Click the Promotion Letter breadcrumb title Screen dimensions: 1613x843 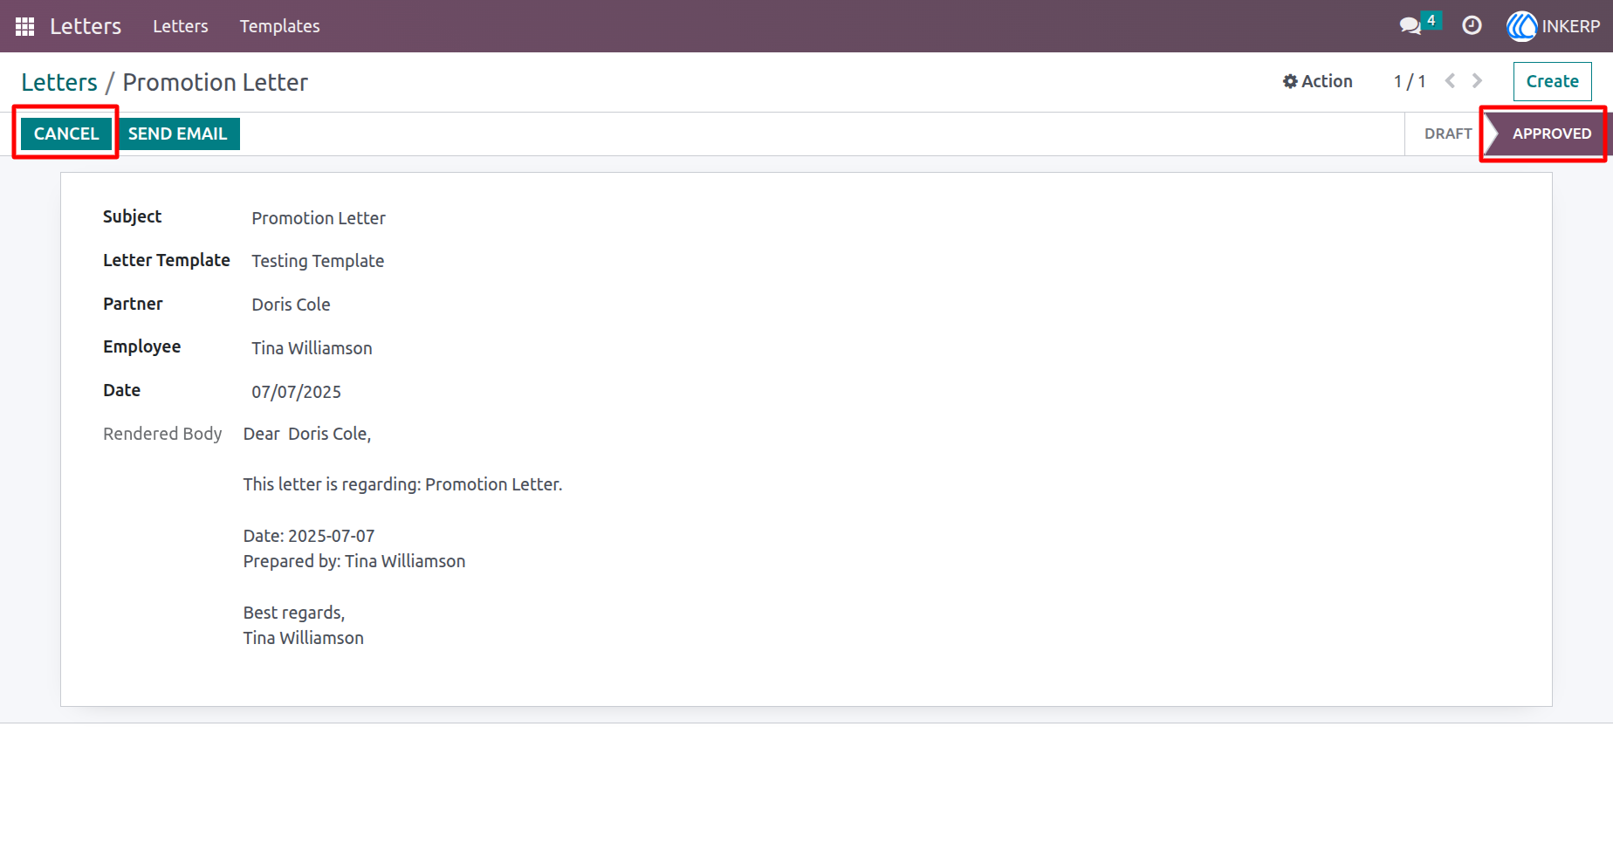[x=215, y=82]
